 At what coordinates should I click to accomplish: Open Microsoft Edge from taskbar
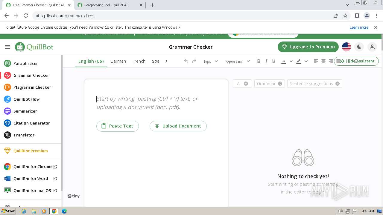point(64,211)
